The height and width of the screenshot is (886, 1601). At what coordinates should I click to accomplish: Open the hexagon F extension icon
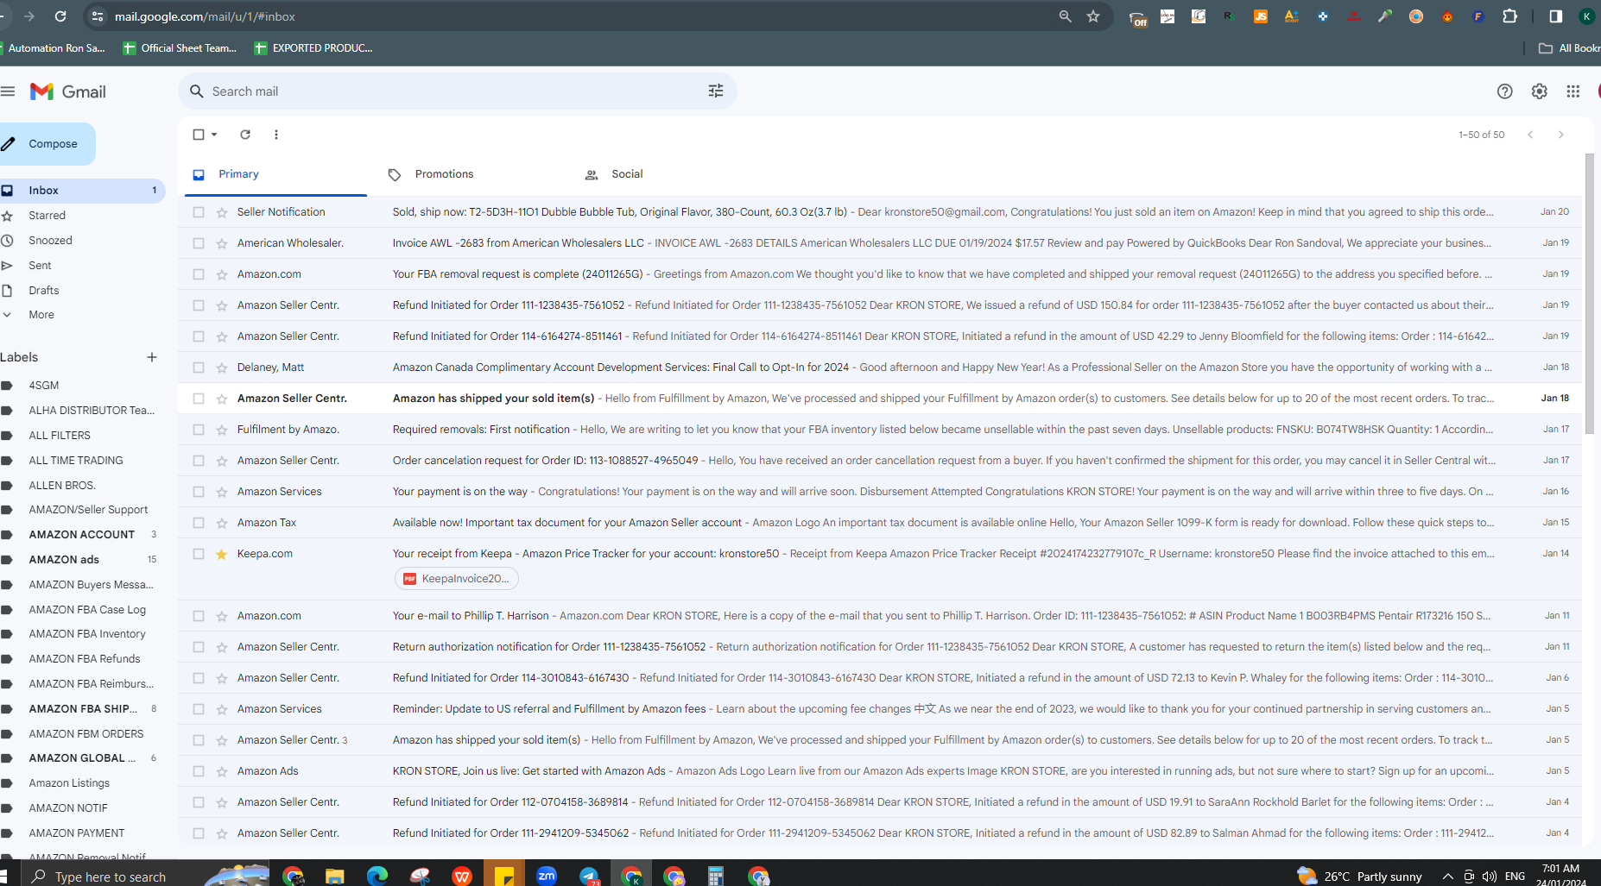(1478, 16)
